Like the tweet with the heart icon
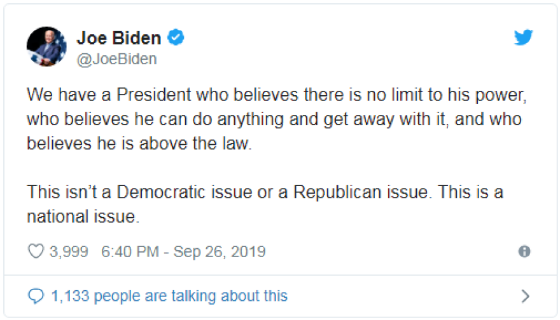 click(x=36, y=251)
